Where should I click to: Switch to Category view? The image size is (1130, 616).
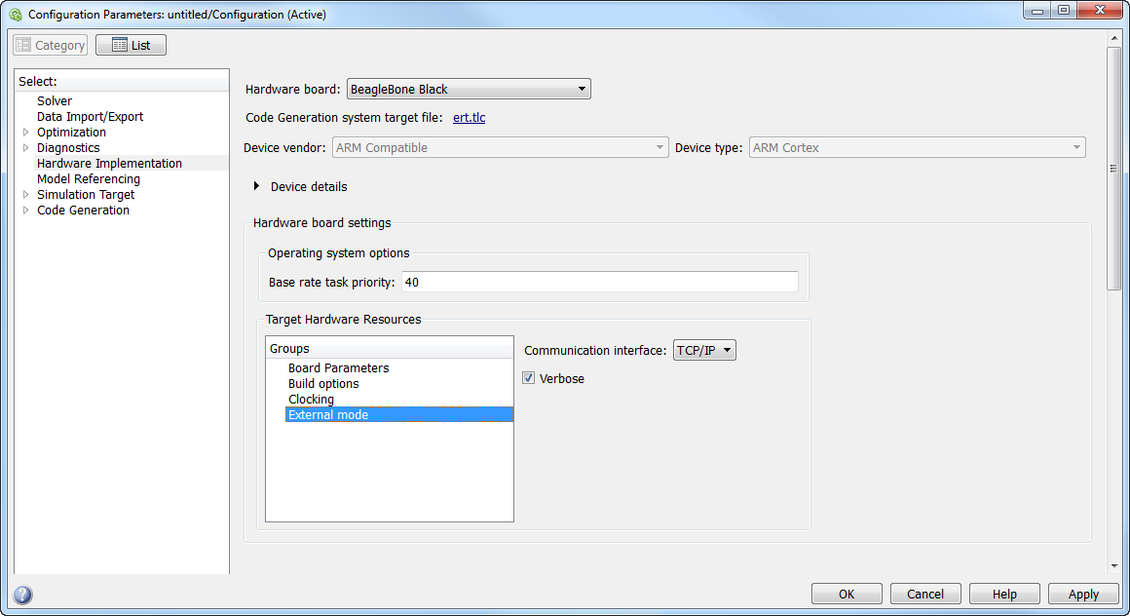click(51, 45)
